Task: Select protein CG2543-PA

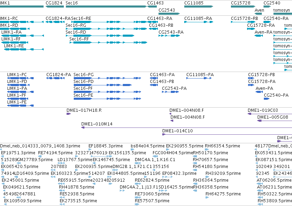Action: coord(174,88)
